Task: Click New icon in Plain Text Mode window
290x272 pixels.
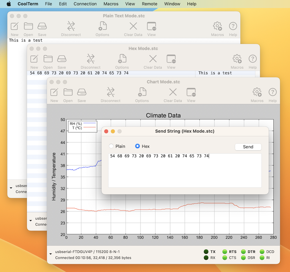Action: click(15, 26)
